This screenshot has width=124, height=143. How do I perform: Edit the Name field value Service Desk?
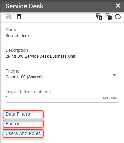[x=62, y=36]
